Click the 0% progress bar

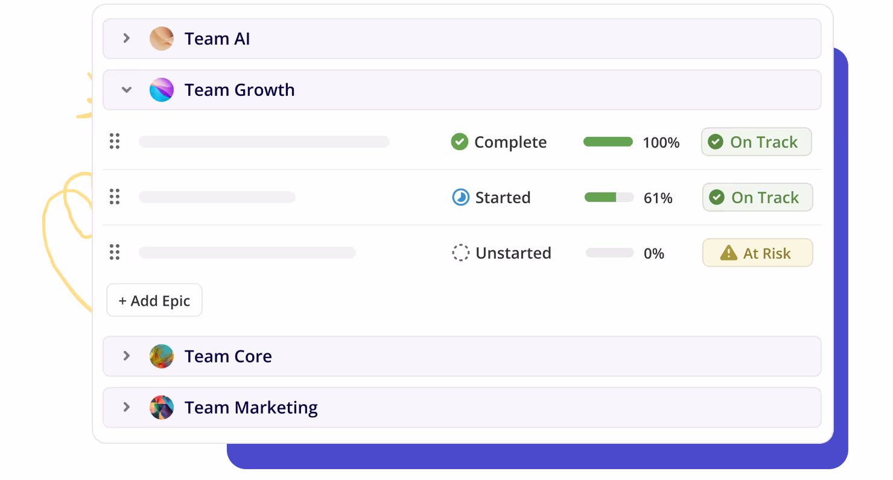pyautogui.click(x=609, y=253)
